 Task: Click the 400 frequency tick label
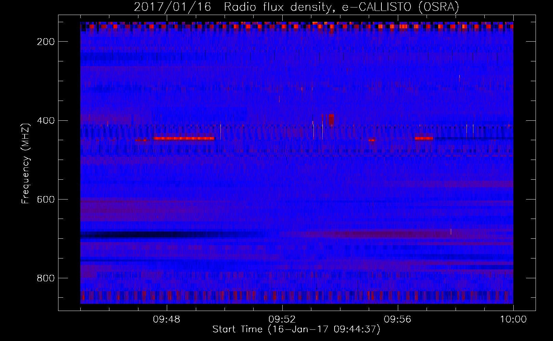click(46, 120)
